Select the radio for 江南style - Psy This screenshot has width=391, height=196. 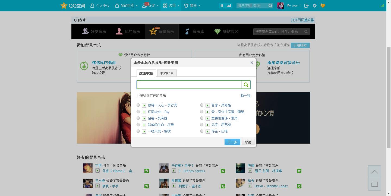coord(138,112)
